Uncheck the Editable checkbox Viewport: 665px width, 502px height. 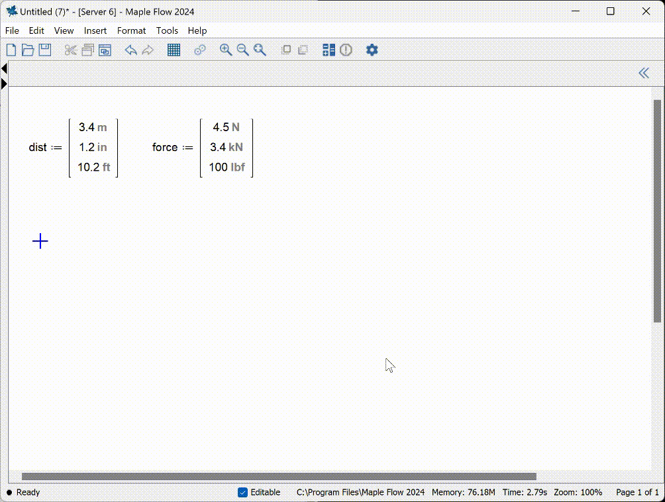(242, 492)
